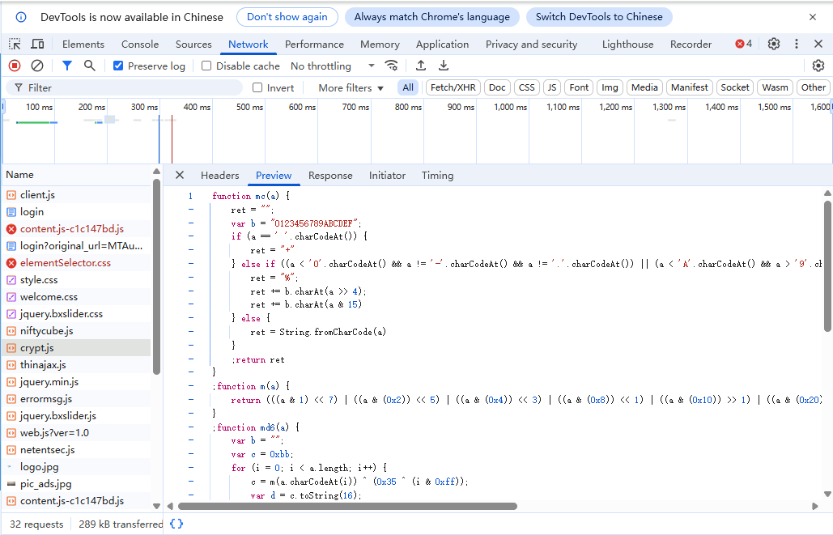This screenshot has width=833, height=535.
Task: Export the network log as HAR
Action: [444, 66]
